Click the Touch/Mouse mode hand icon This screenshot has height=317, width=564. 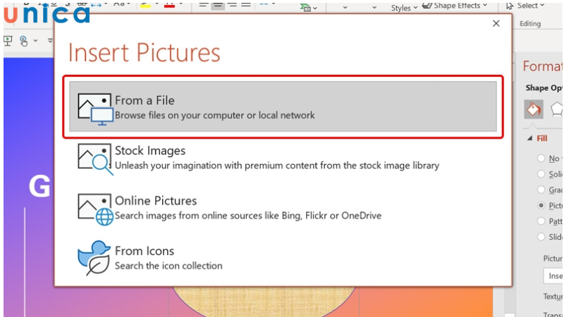[x=24, y=41]
